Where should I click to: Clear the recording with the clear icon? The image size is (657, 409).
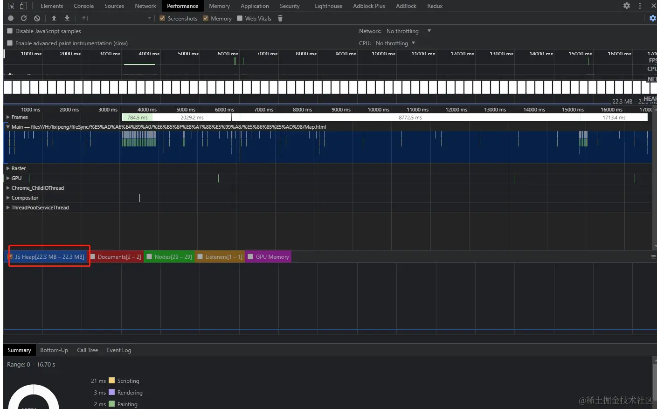click(x=37, y=18)
